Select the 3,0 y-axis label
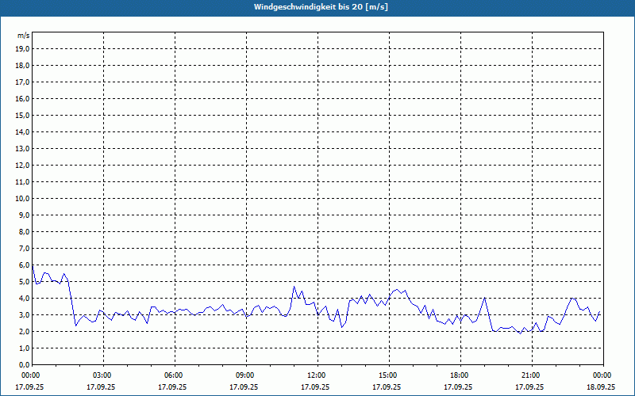Viewport: 635px width, 396px height. click(x=24, y=314)
